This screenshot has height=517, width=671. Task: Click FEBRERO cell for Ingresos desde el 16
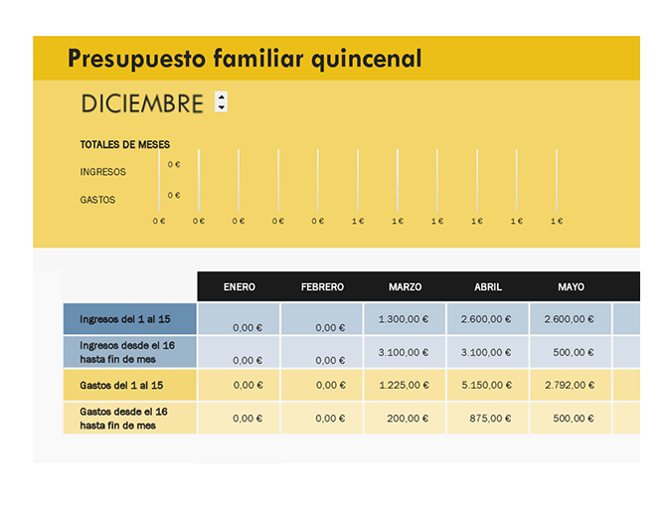click(x=322, y=352)
